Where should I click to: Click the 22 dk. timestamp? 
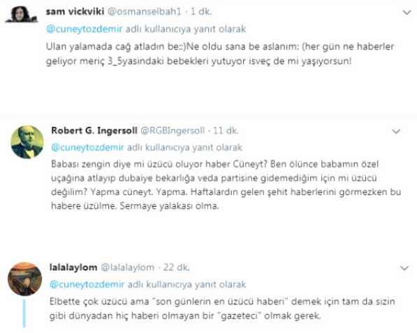(176, 268)
